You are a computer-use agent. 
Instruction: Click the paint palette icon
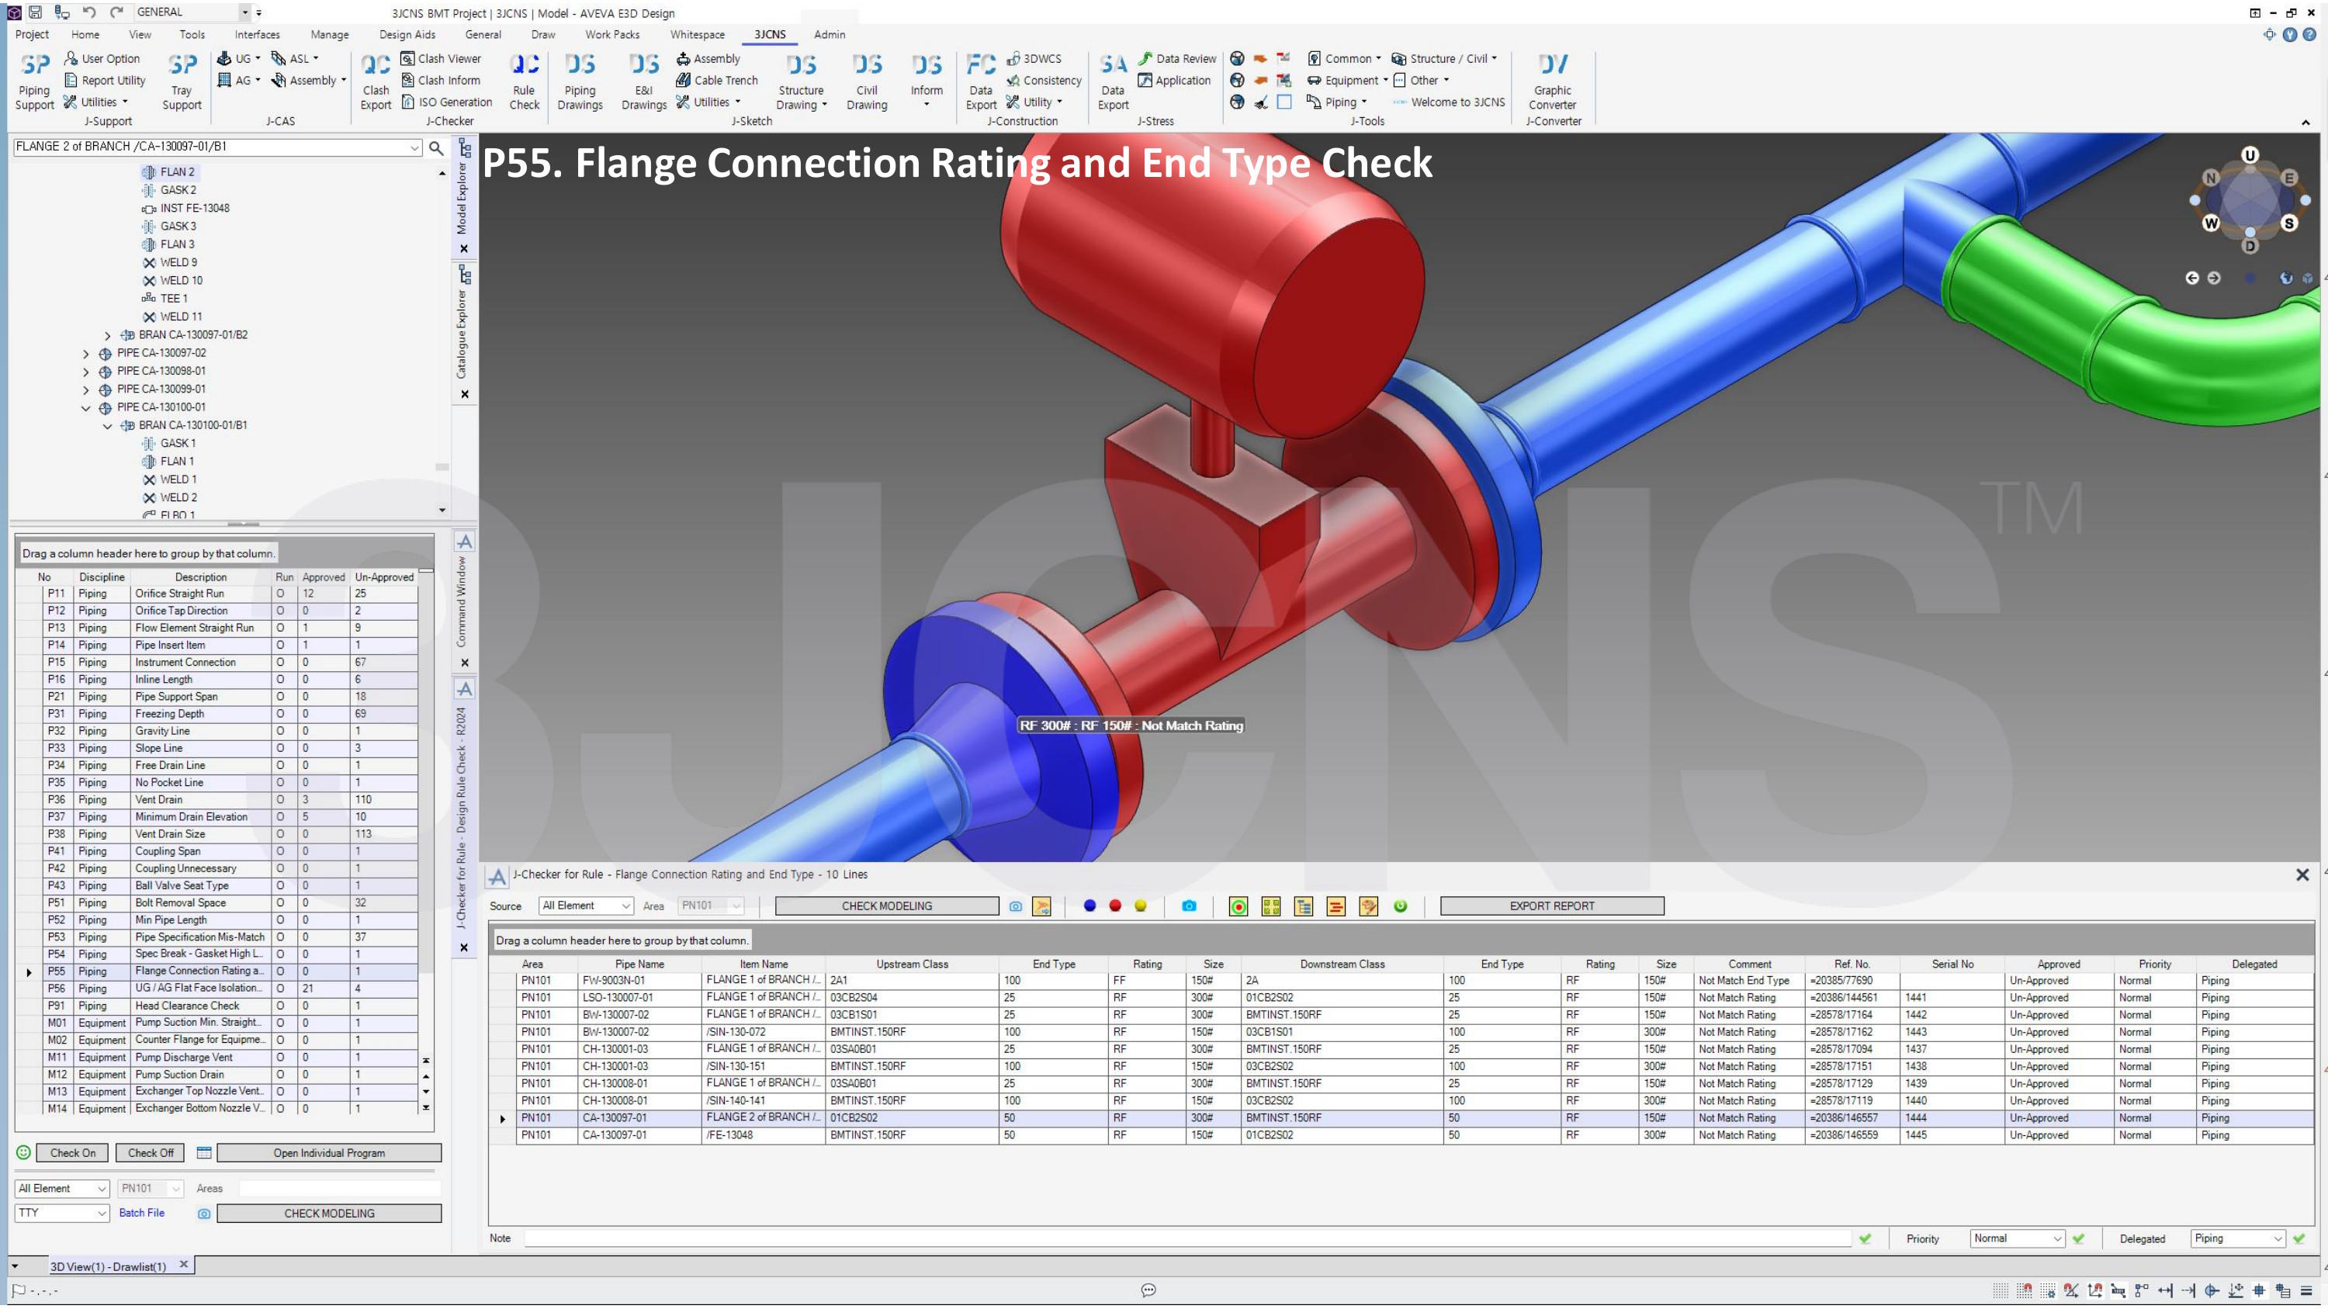tap(1369, 906)
